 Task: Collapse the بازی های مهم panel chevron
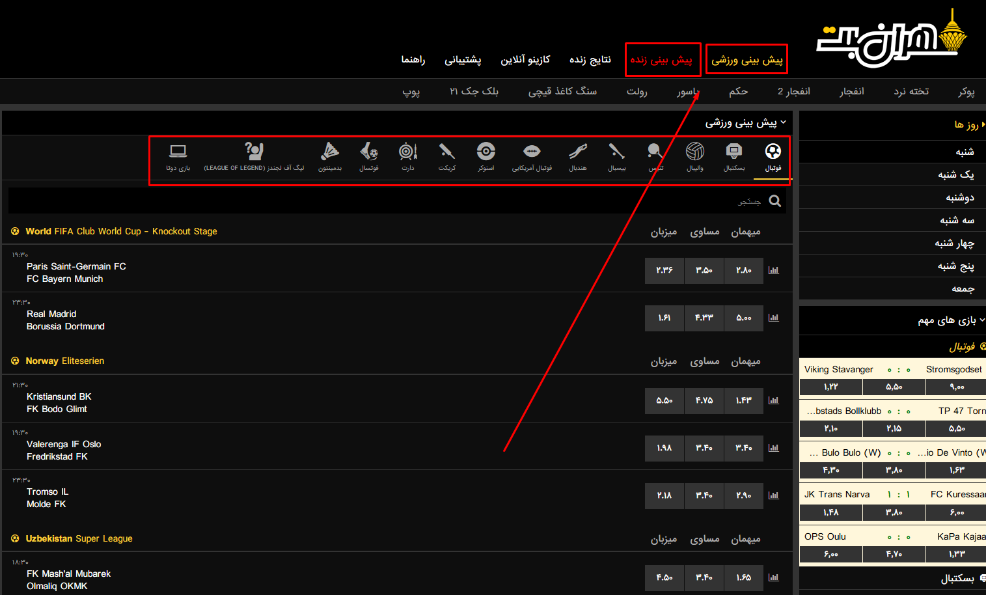tap(982, 320)
